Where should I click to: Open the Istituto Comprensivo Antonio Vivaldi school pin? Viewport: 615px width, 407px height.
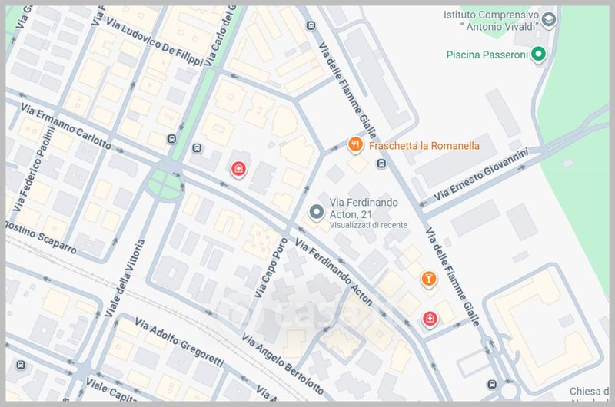pos(548,20)
